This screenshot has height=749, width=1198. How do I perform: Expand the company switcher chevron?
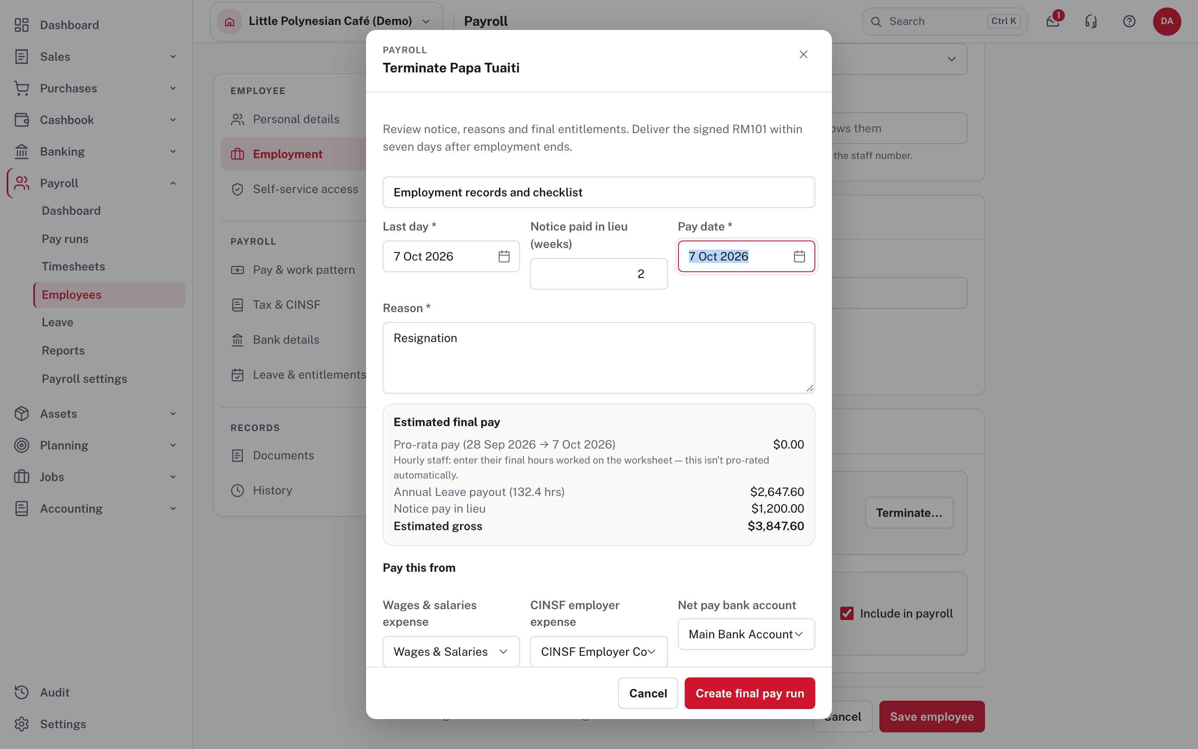426,21
